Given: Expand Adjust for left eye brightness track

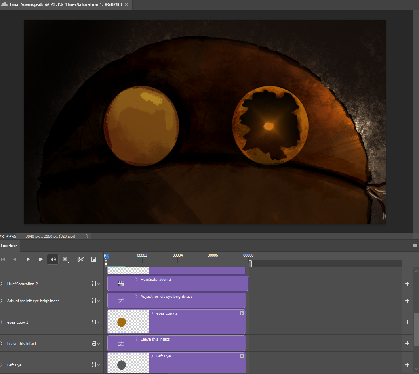Looking at the screenshot, I should click(x=2, y=301).
